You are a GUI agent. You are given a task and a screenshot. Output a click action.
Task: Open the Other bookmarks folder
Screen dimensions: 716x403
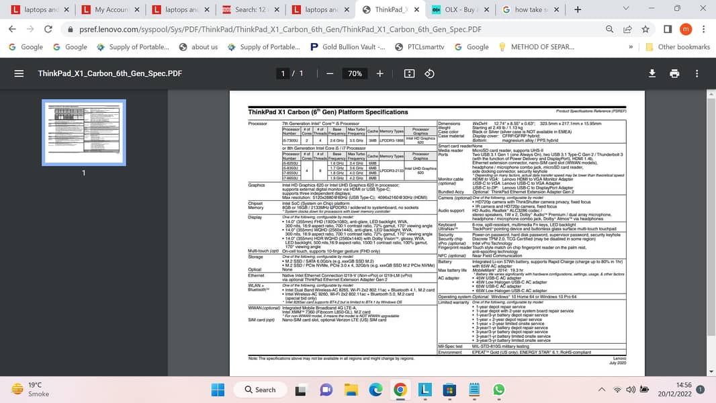pyautogui.click(x=678, y=47)
